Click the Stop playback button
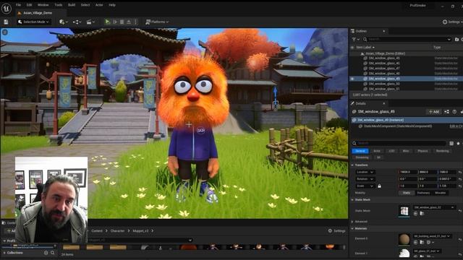Screen dimensions: 463x260 point(122,22)
